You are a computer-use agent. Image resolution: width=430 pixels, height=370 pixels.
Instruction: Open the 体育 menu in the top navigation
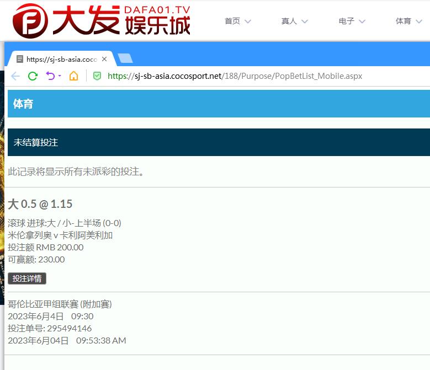404,21
